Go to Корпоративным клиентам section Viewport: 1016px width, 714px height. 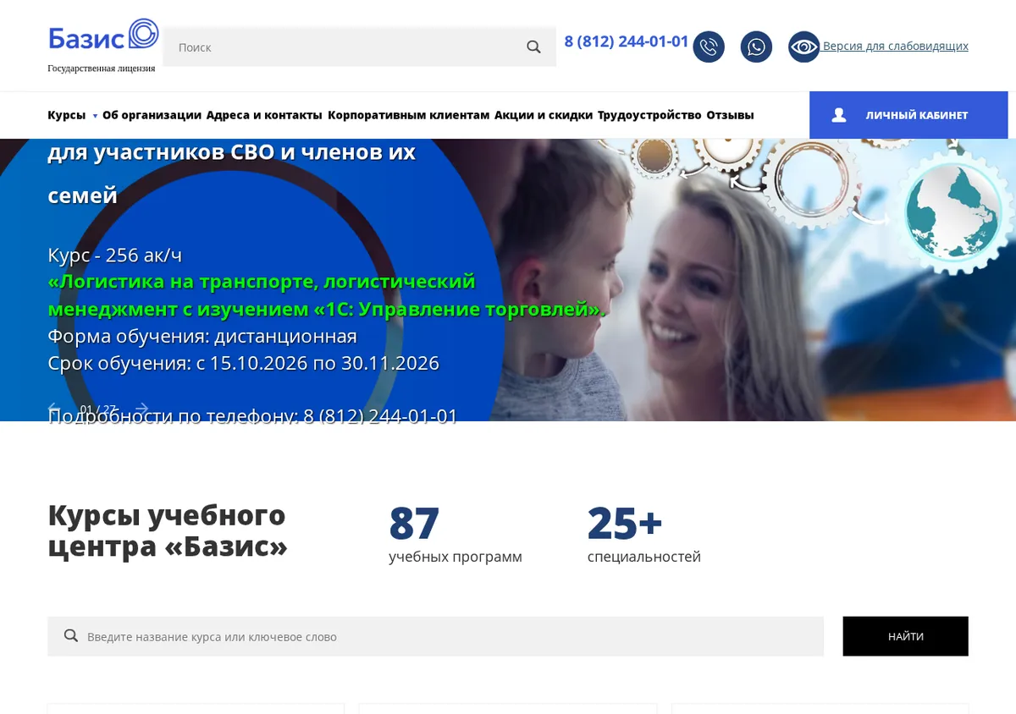(409, 115)
